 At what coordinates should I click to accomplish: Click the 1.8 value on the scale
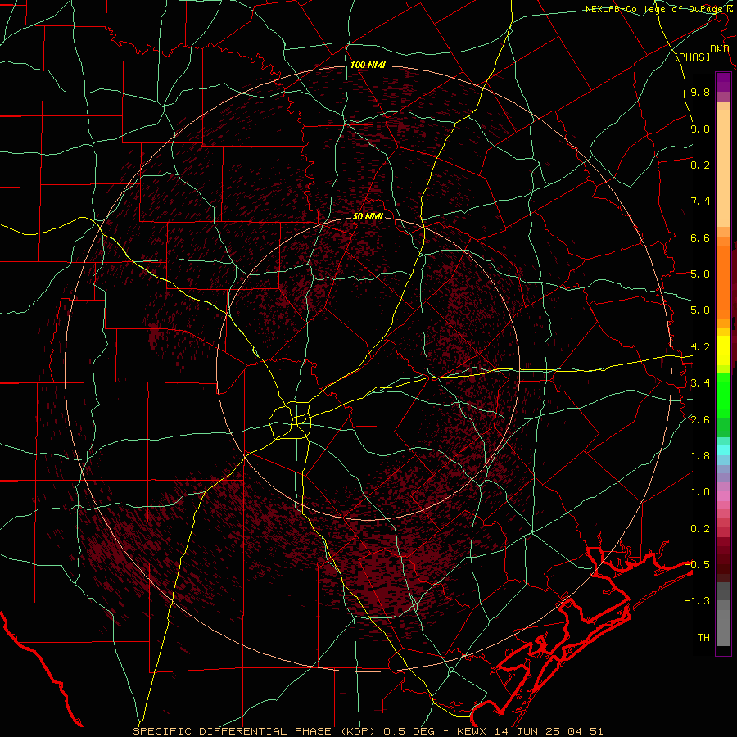coord(700,456)
